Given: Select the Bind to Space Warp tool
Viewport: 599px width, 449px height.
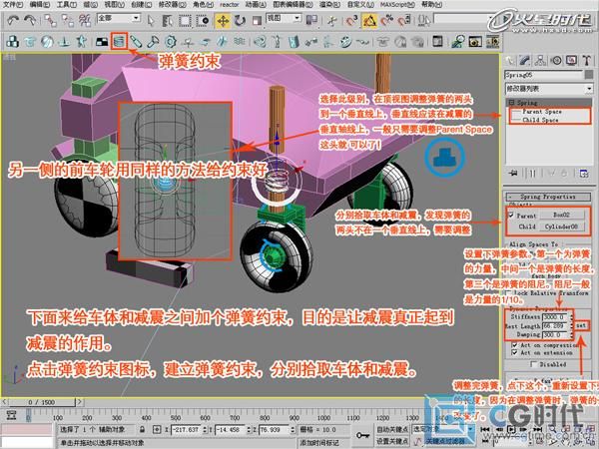Looking at the screenshot, I should (85, 20).
